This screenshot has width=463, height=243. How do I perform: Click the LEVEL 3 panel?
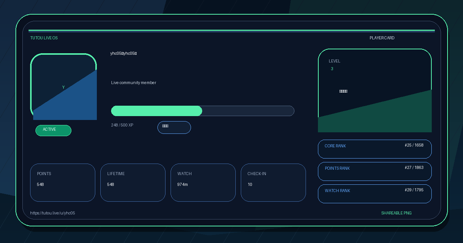click(375, 91)
